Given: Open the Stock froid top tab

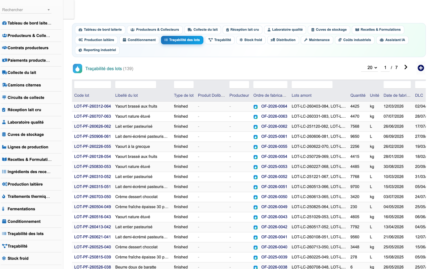Looking at the screenshot, I should pyautogui.click(x=250, y=40).
